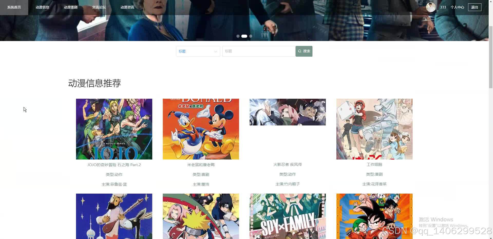Click the 火影忍者 疾风传 title
The width and height of the screenshot is (493, 239).
(288, 164)
